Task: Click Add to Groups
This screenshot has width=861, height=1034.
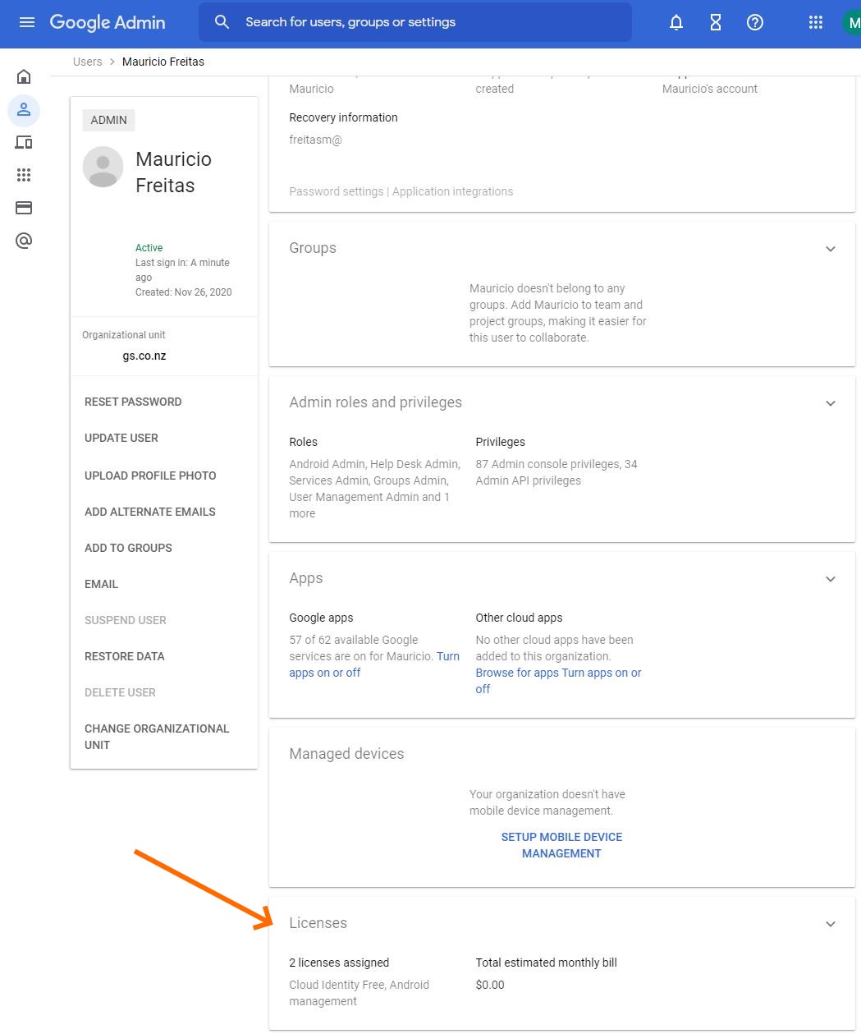Action: point(128,548)
